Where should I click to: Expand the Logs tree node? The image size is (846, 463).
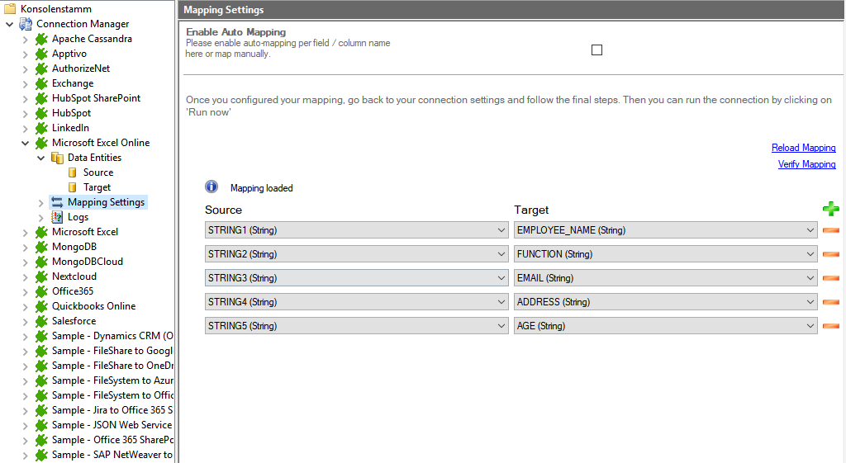point(41,217)
